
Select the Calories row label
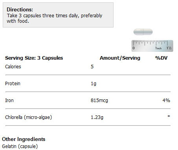(x=13, y=67)
